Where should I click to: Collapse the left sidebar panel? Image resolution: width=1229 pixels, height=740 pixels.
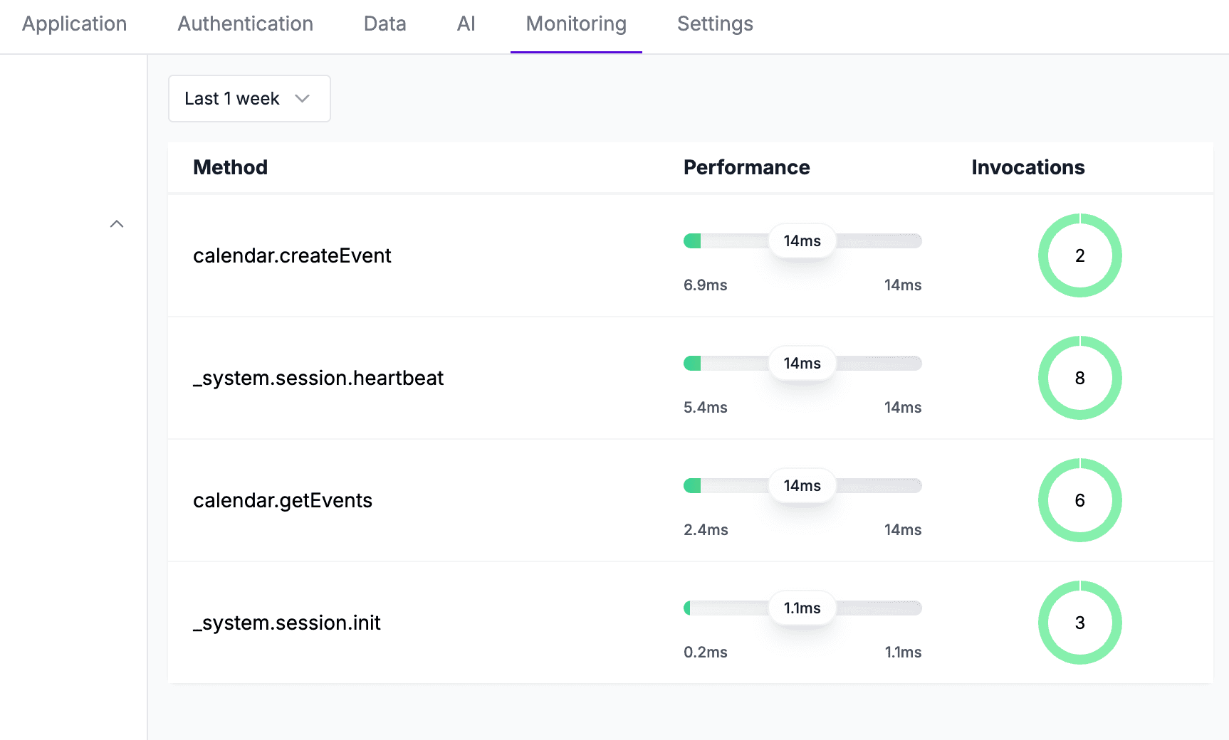[x=117, y=223]
